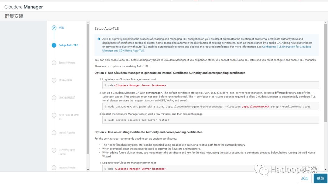This screenshot has height=185, width=328.
Task: Click the JDK 安装选项 step circle
Action: (54, 98)
